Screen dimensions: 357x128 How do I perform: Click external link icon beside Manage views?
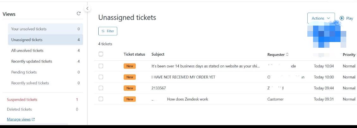pos(33,119)
